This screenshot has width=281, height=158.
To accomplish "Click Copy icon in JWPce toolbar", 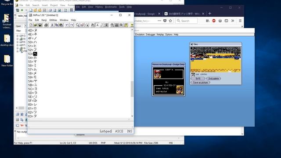I will pyautogui.click(x=57, y=25).
